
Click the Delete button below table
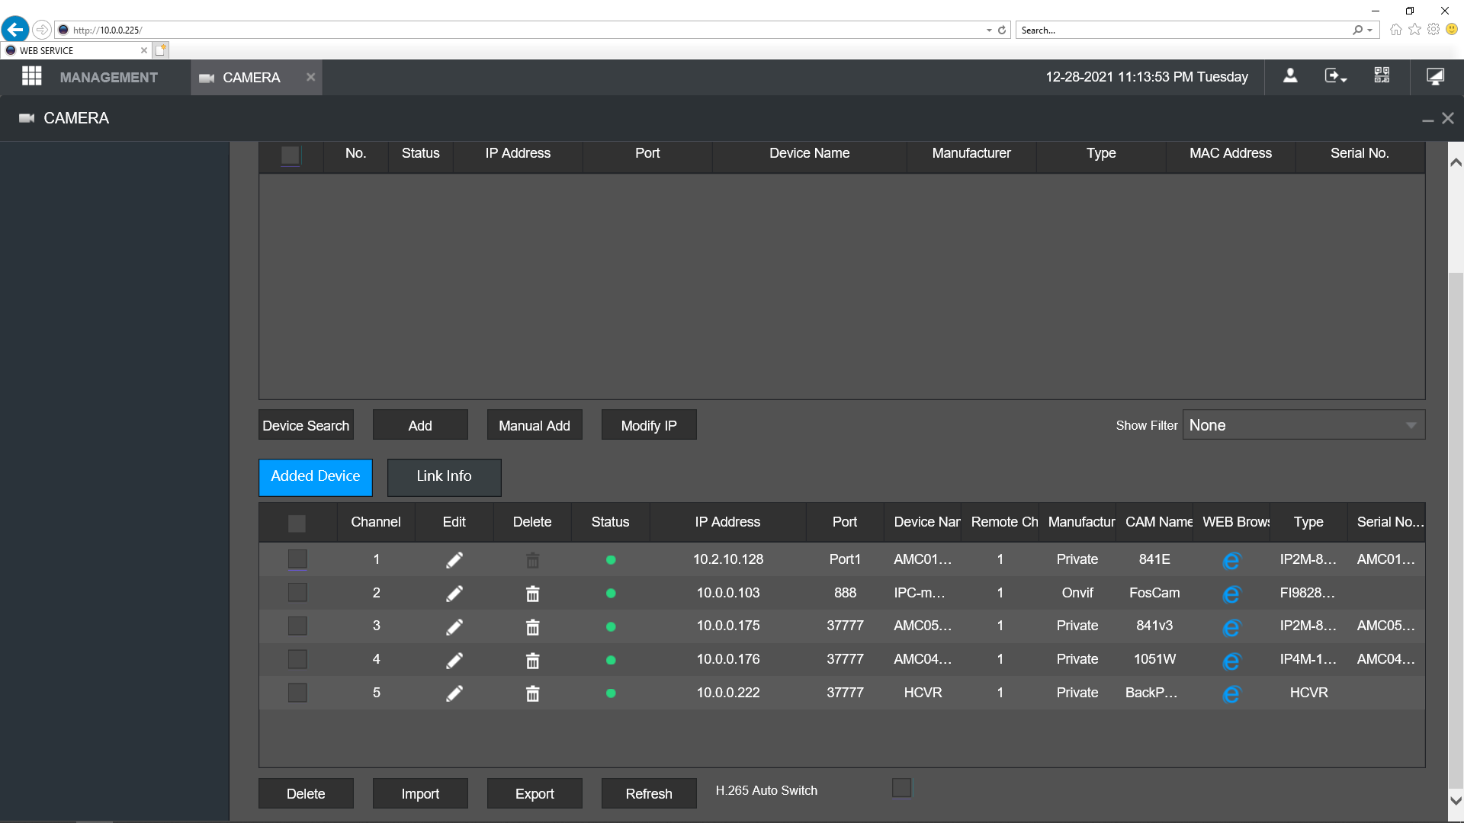pos(306,793)
